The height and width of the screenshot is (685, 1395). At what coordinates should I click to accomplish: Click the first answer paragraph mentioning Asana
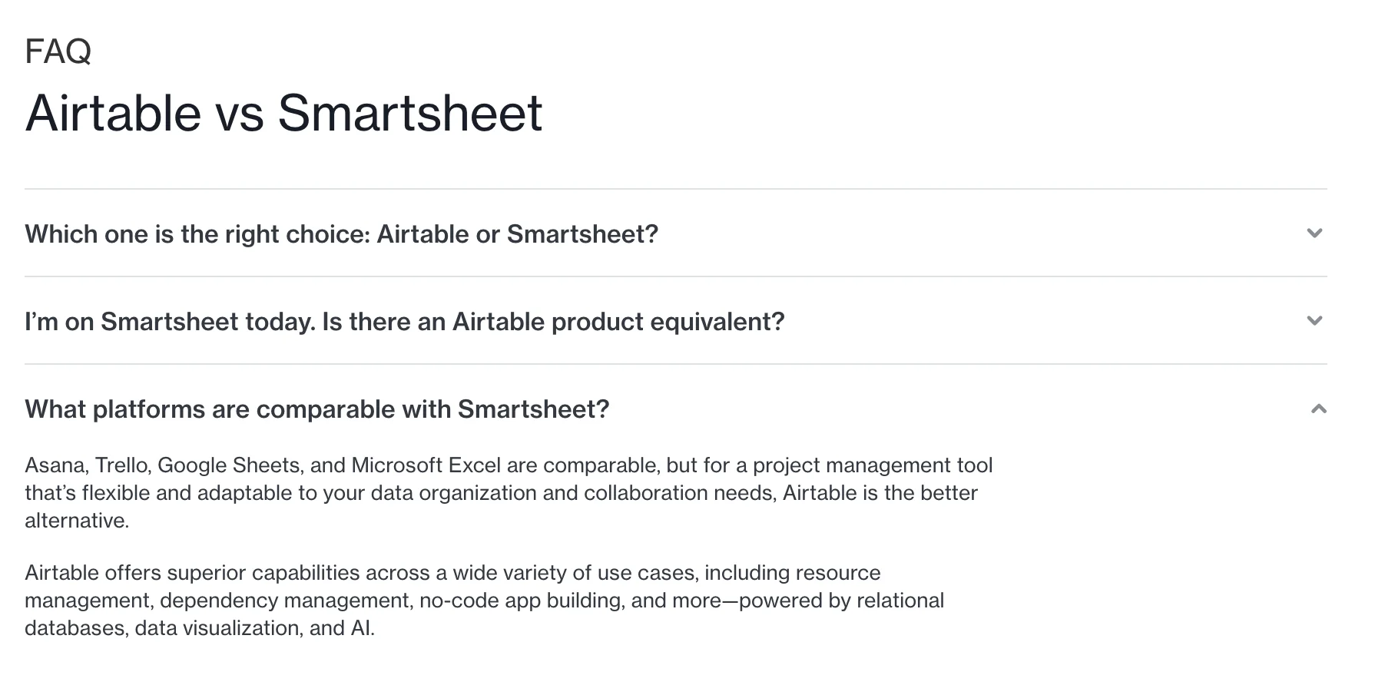click(507, 492)
